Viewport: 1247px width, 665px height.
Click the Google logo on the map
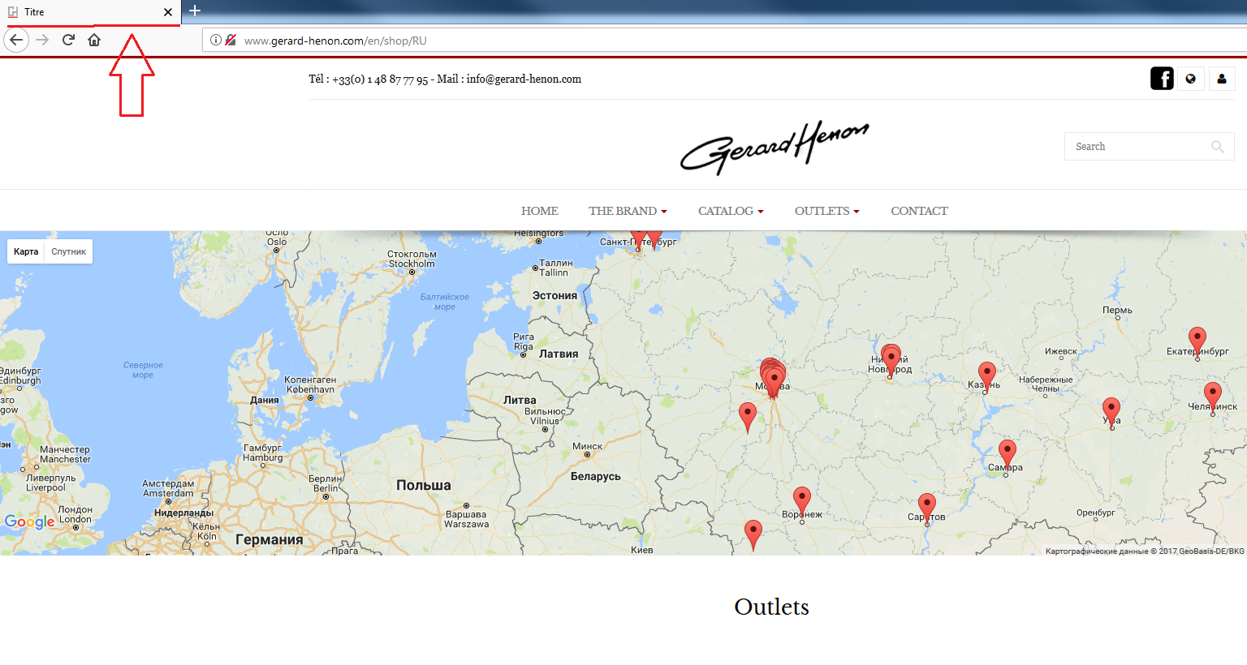[30, 521]
